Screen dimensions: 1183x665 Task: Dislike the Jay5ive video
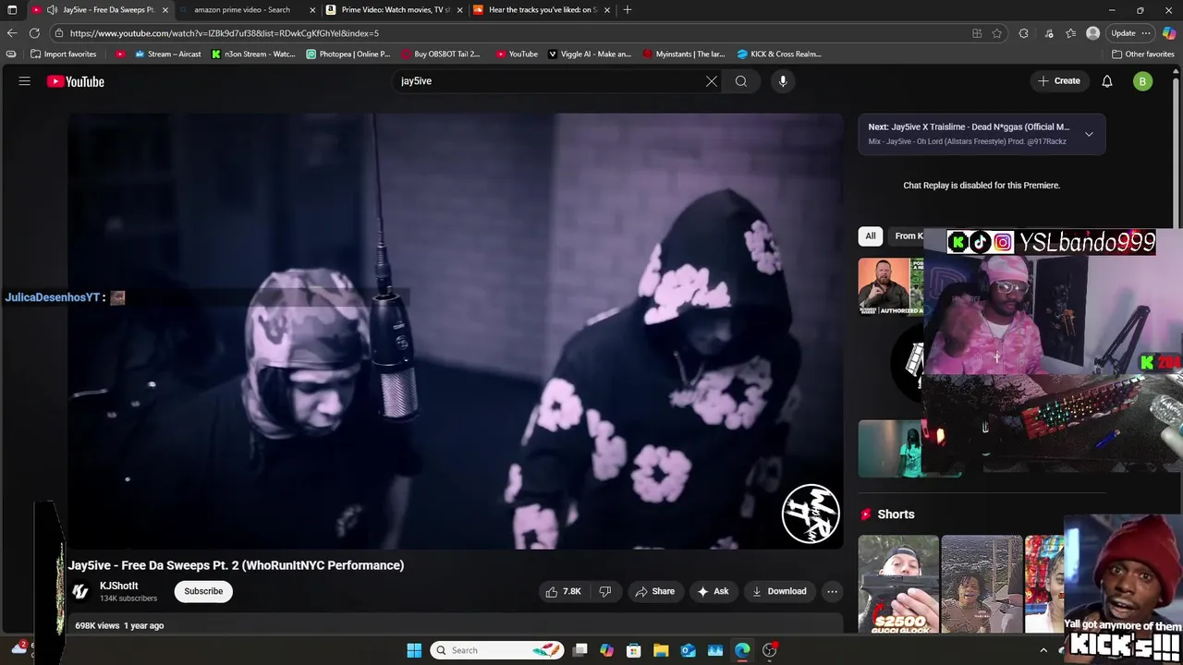[x=605, y=591]
